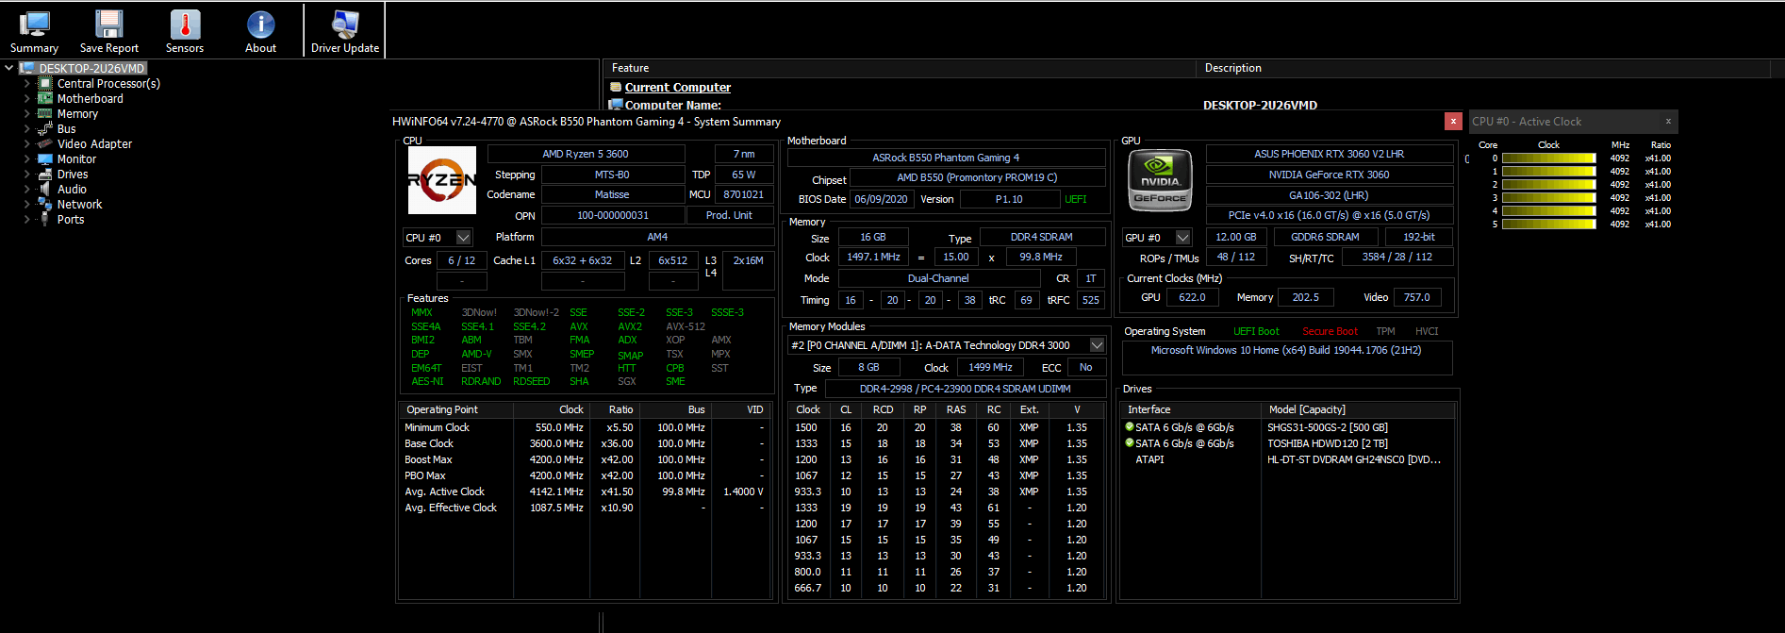
Task: Click the AMD Ryzen 5 3600 name field
Action: coord(586,154)
